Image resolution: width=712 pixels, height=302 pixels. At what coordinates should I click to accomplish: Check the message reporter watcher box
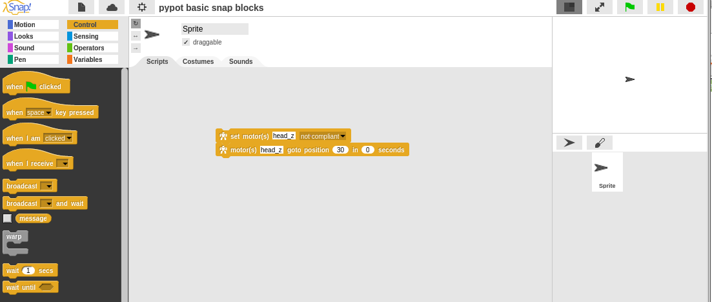pos(8,218)
